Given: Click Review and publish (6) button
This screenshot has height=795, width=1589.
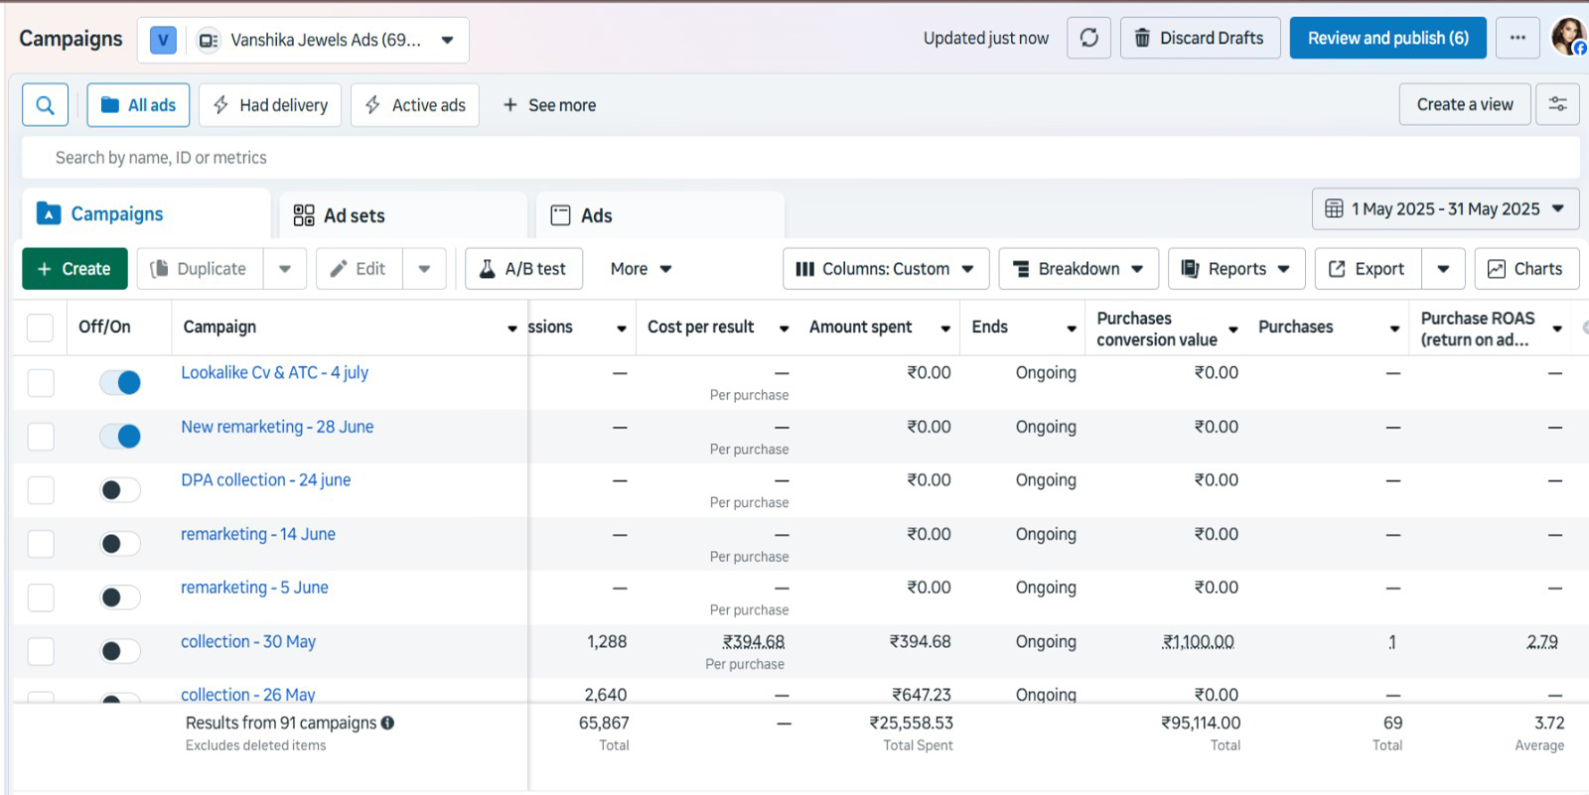Looking at the screenshot, I should pyautogui.click(x=1387, y=38).
